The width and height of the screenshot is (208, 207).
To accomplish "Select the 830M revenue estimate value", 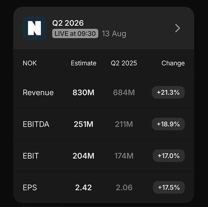I will point(83,92).
